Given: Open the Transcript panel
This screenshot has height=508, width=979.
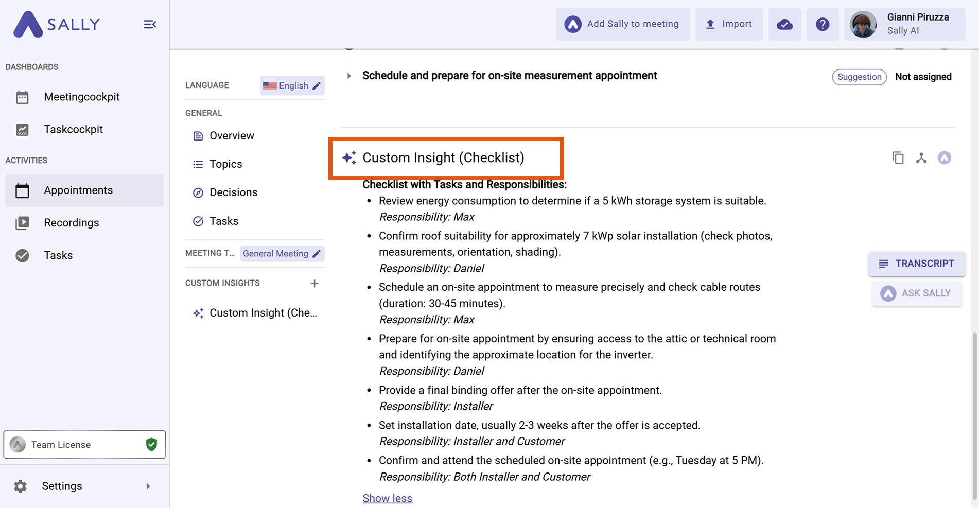Looking at the screenshot, I should 916,264.
